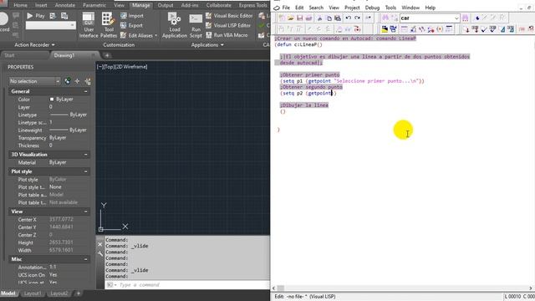Click Select Objects icon in Properties
535x301 pixels.
click(x=78, y=81)
